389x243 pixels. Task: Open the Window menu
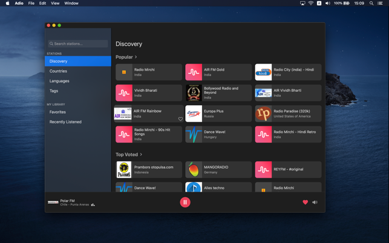(71, 3)
